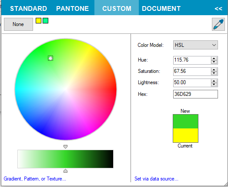Set the color to None
The height and width of the screenshot is (187, 228).
18,24
